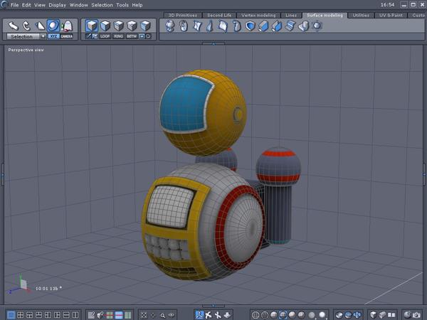Click the blue visor of the model

(185, 105)
